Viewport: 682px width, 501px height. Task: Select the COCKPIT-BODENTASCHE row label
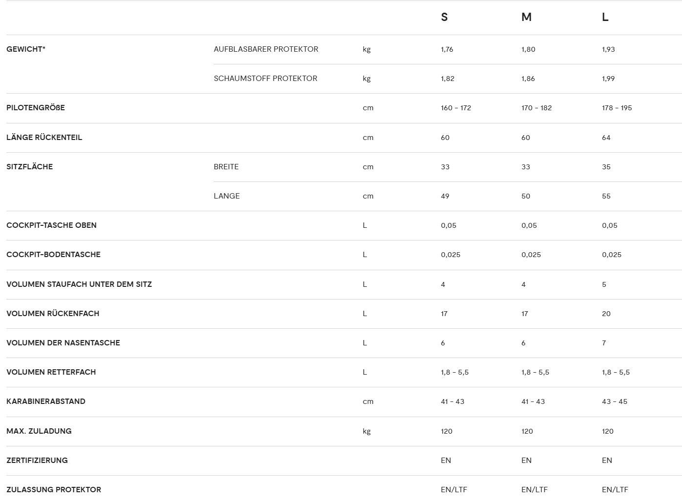[53, 254]
